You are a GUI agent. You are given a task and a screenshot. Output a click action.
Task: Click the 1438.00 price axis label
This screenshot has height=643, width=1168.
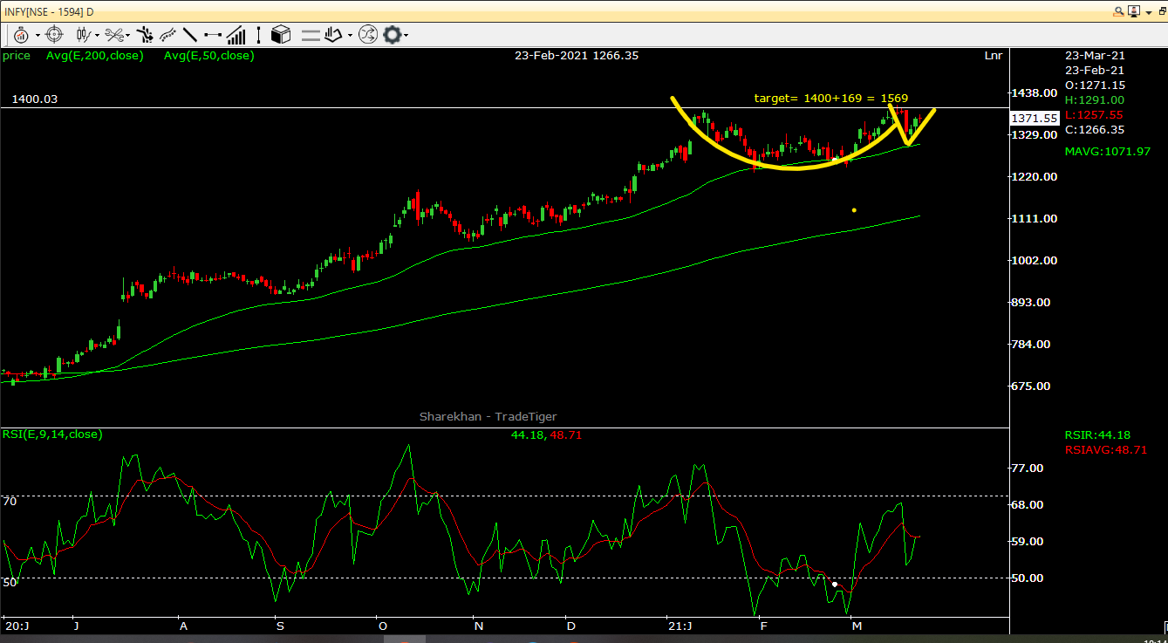(x=1034, y=93)
